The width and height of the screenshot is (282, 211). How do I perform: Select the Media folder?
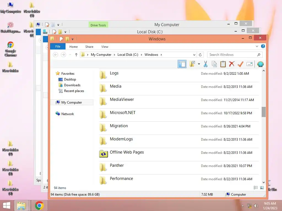pos(179,89)
